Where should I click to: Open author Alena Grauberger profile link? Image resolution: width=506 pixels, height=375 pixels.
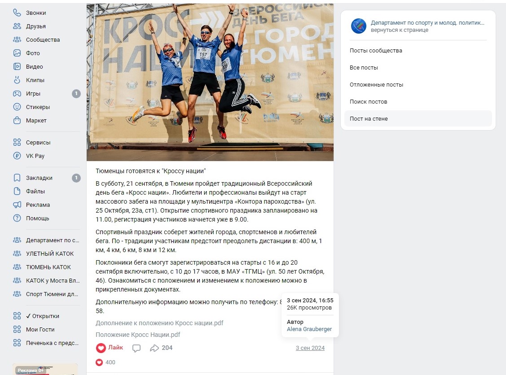click(309, 329)
